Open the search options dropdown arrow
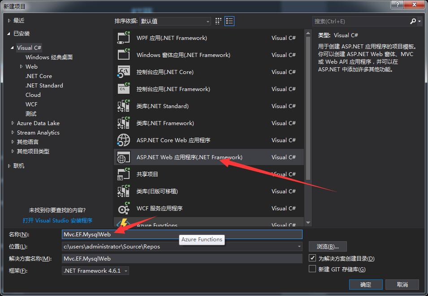428x296 pixels. (419, 21)
